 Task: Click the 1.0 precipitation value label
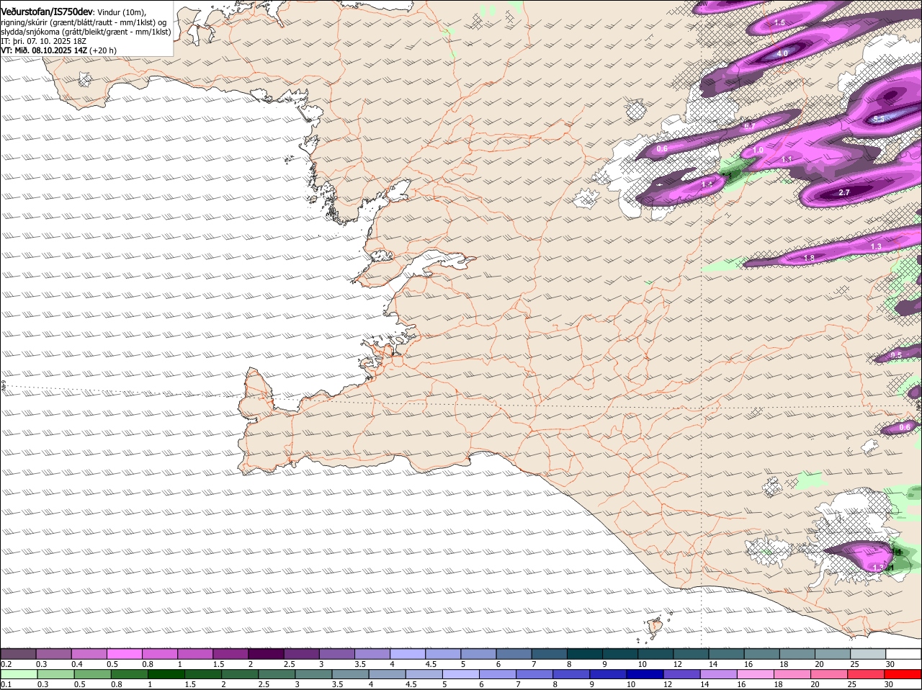pos(758,151)
